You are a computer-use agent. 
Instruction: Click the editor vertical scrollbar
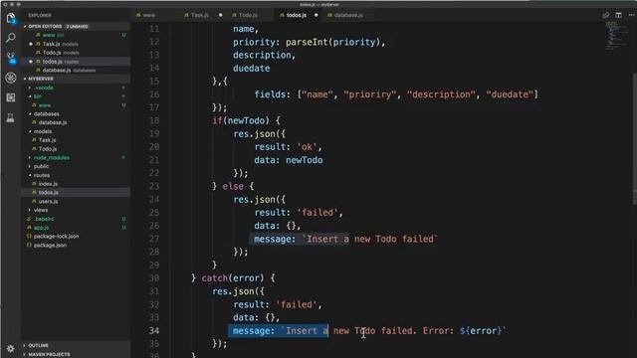tap(635, 138)
